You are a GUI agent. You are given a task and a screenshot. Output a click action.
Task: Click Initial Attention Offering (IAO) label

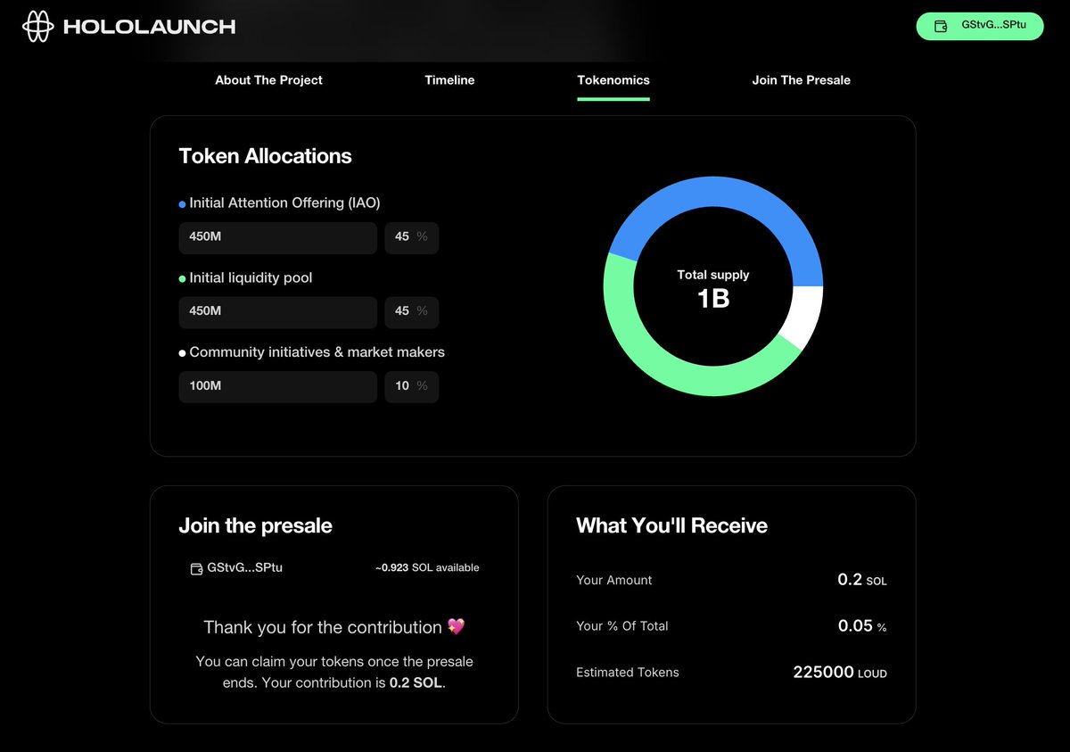pyautogui.click(x=284, y=203)
